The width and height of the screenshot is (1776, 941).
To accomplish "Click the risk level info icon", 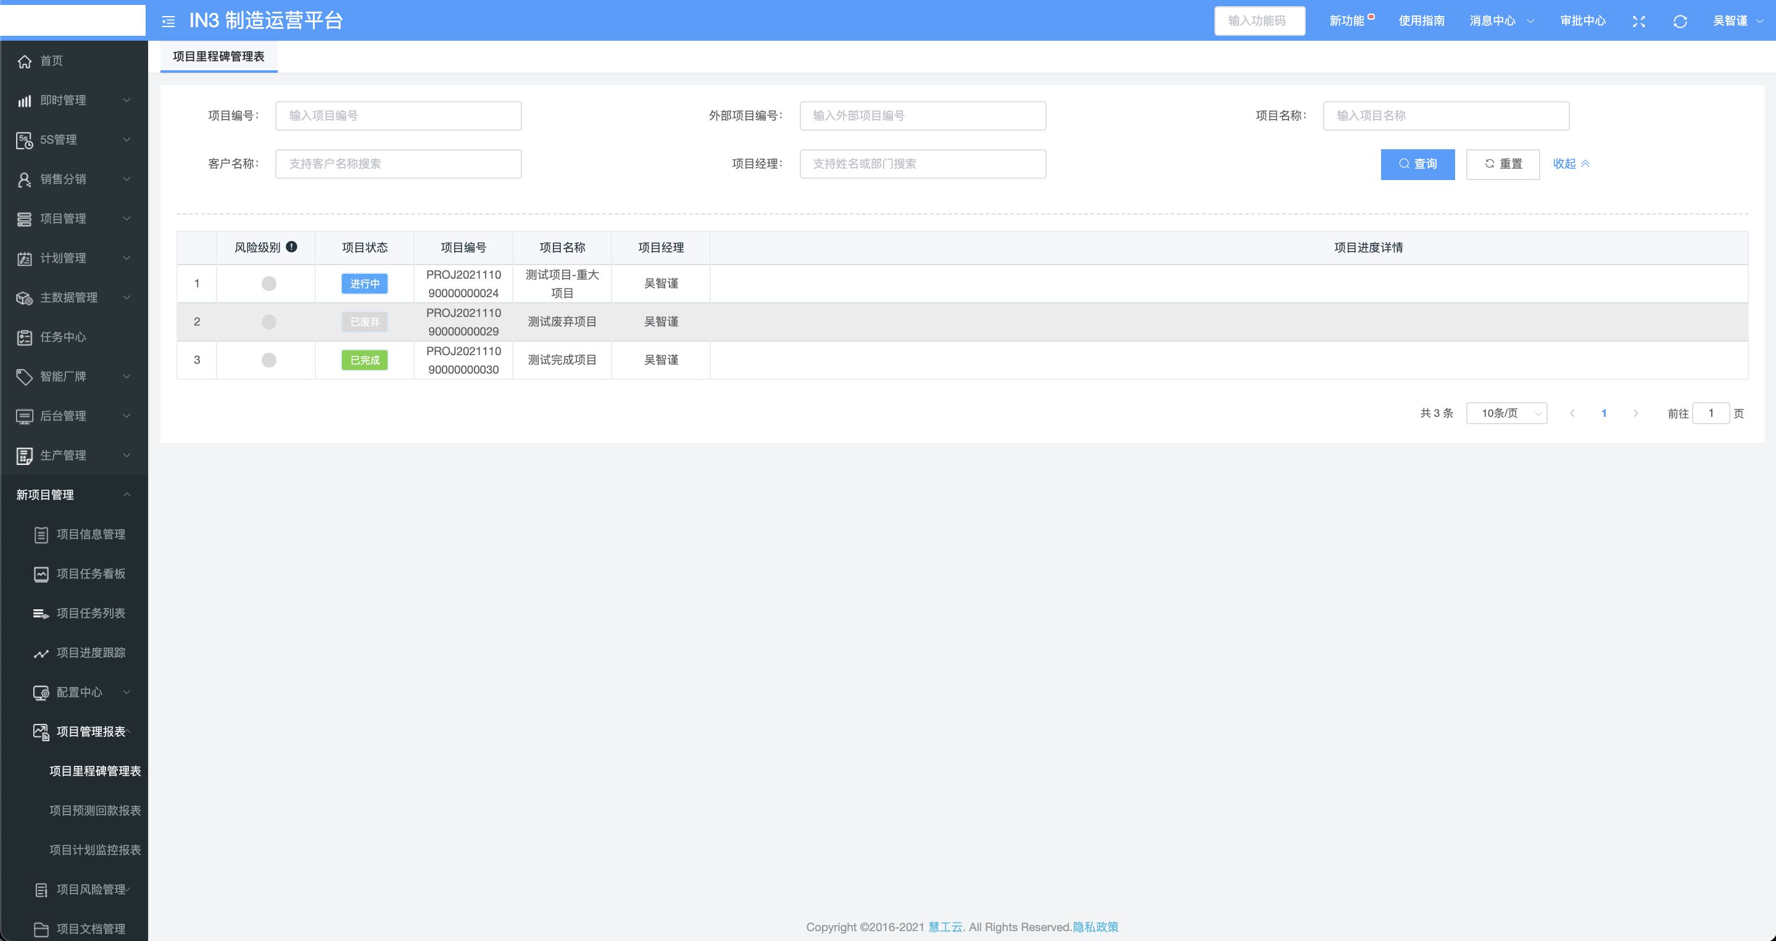I will [292, 247].
